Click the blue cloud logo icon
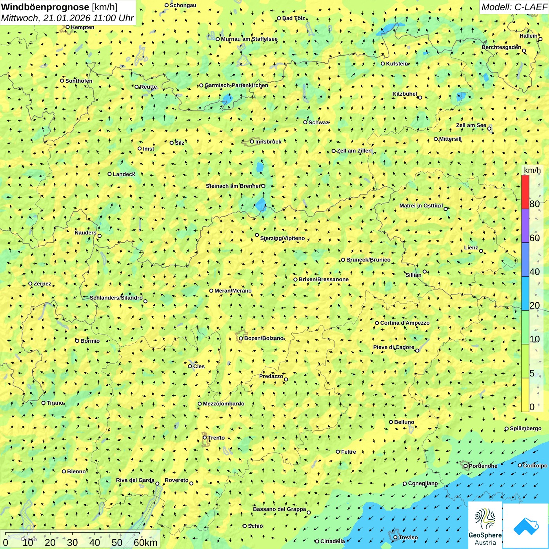Image resolution: width=549 pixels, height=549 pixels. pyautogui.click(x=526, y=526)
